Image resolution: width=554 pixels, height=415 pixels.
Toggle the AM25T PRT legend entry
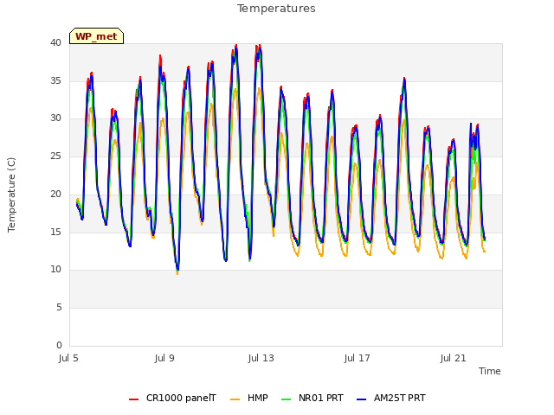click(391, 398)
